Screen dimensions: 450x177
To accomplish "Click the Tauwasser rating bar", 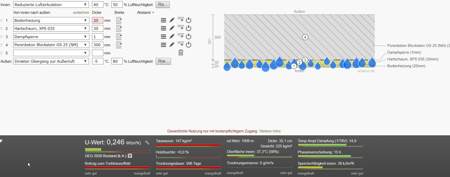I will [188, 145].
